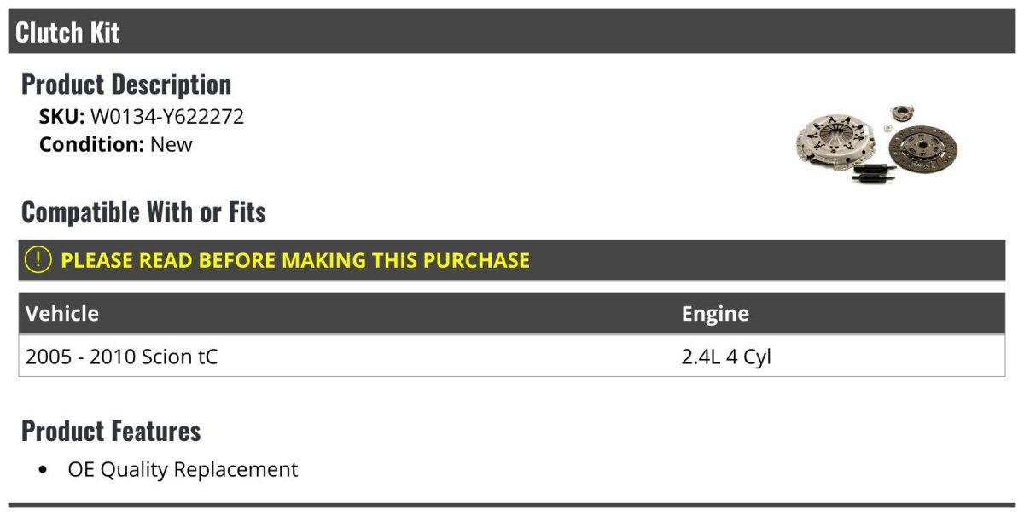Click the clutch disc in the product photo
Viewport: 1024px width, 516px height.
point(922,149)
